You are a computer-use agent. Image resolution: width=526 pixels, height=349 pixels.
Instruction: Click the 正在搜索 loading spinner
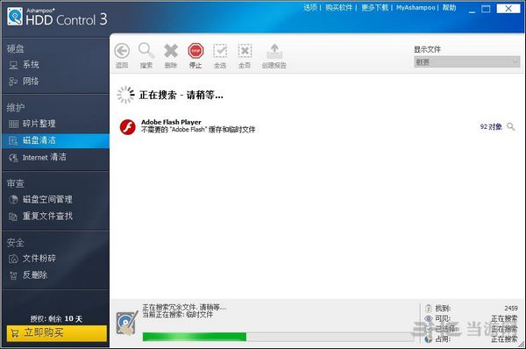pos(125,95)
